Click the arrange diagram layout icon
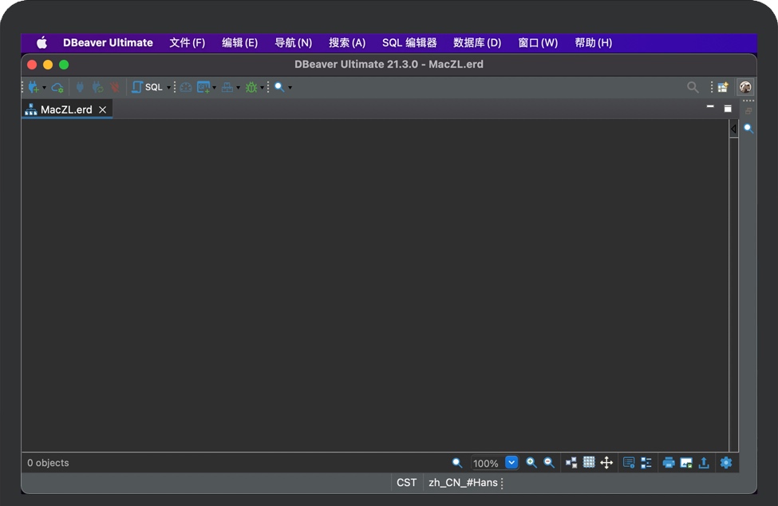 point(571,463)
